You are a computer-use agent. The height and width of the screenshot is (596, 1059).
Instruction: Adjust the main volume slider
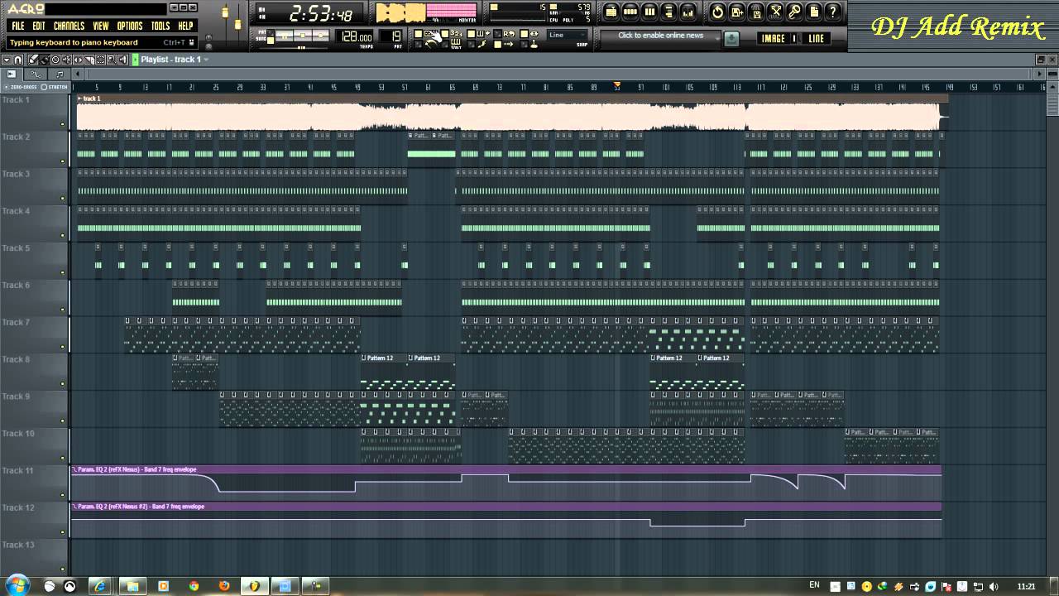pyautogui.click(x=227, y=14)
